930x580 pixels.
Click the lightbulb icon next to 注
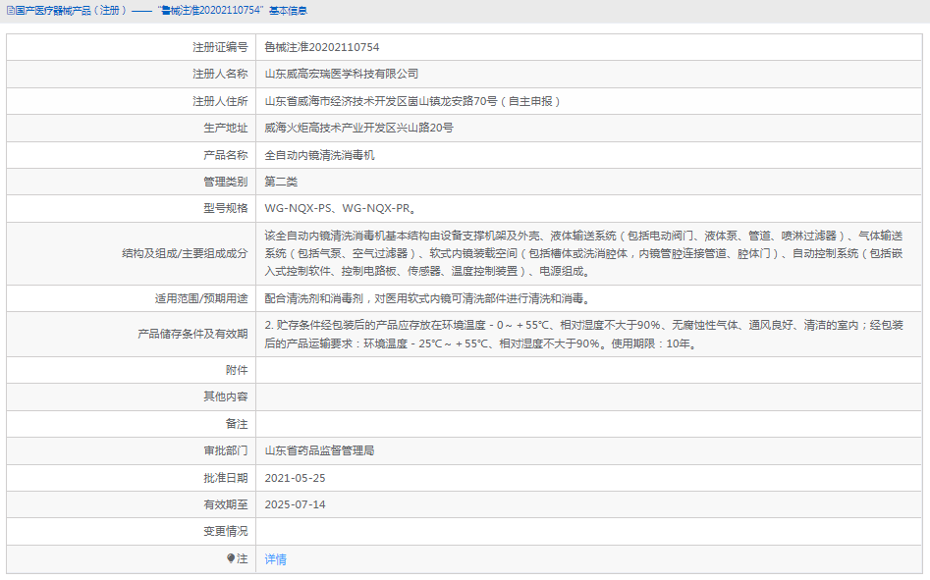[231, 558]
